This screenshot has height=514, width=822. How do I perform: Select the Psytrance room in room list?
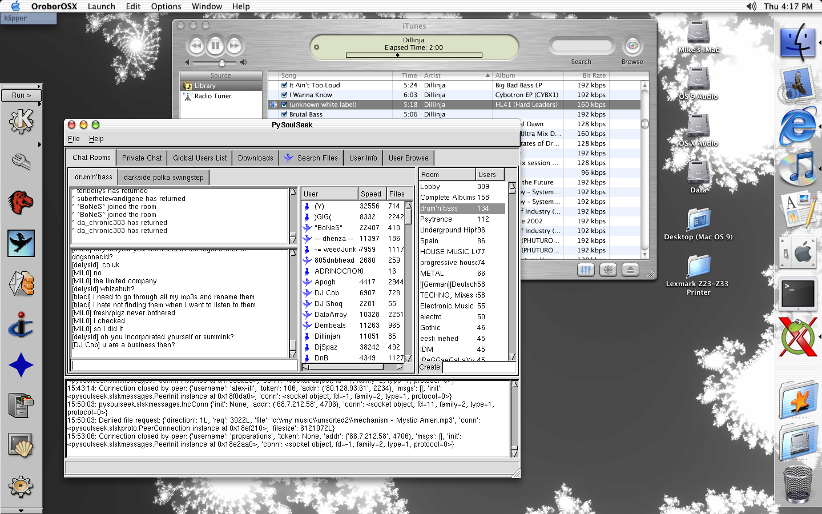(462, 219)
